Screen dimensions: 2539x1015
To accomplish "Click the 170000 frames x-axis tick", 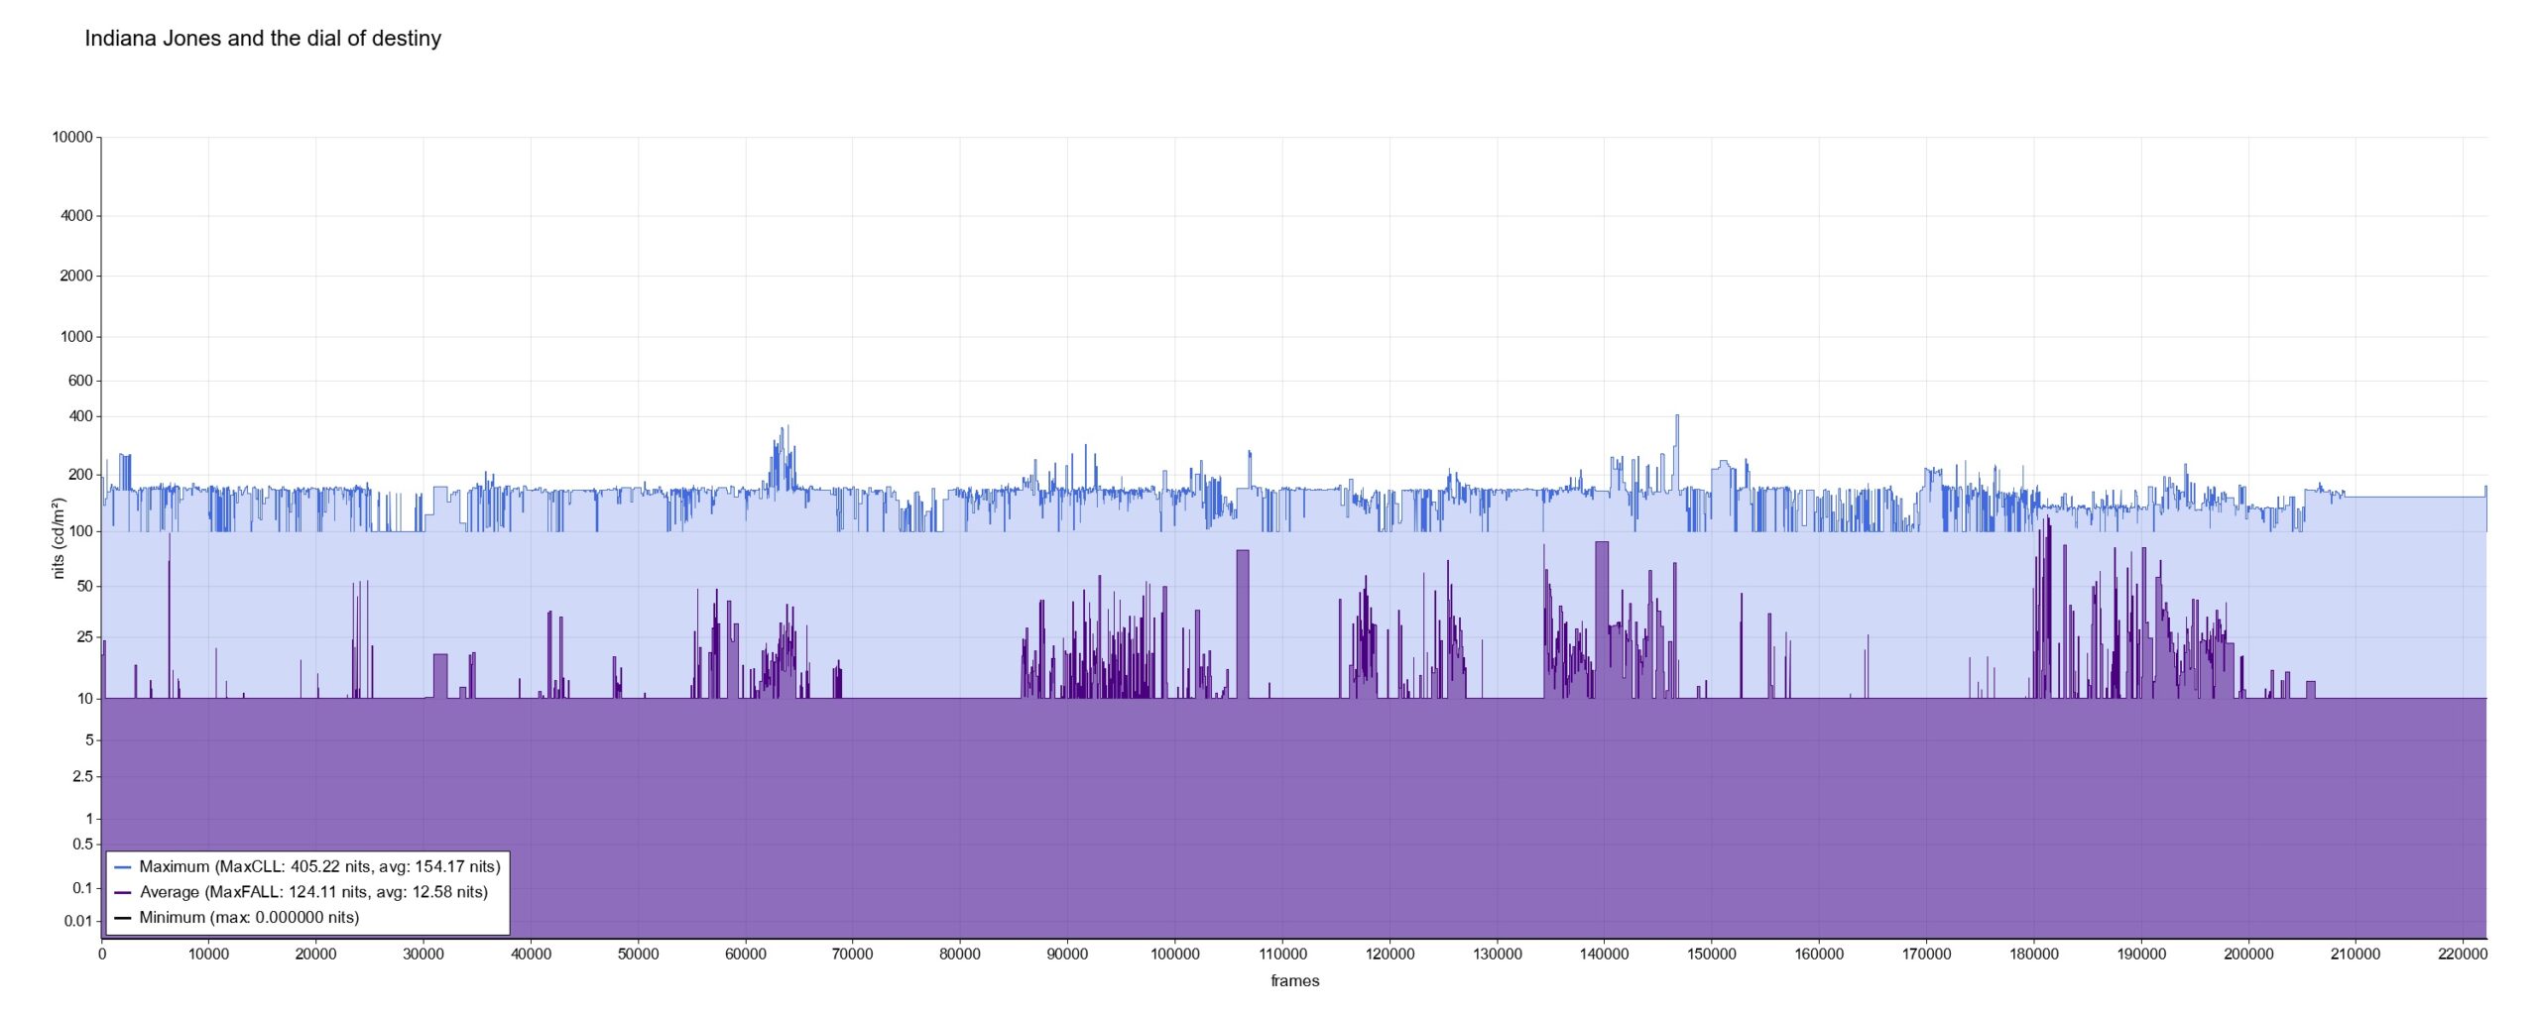I will tap(1926, 955).
